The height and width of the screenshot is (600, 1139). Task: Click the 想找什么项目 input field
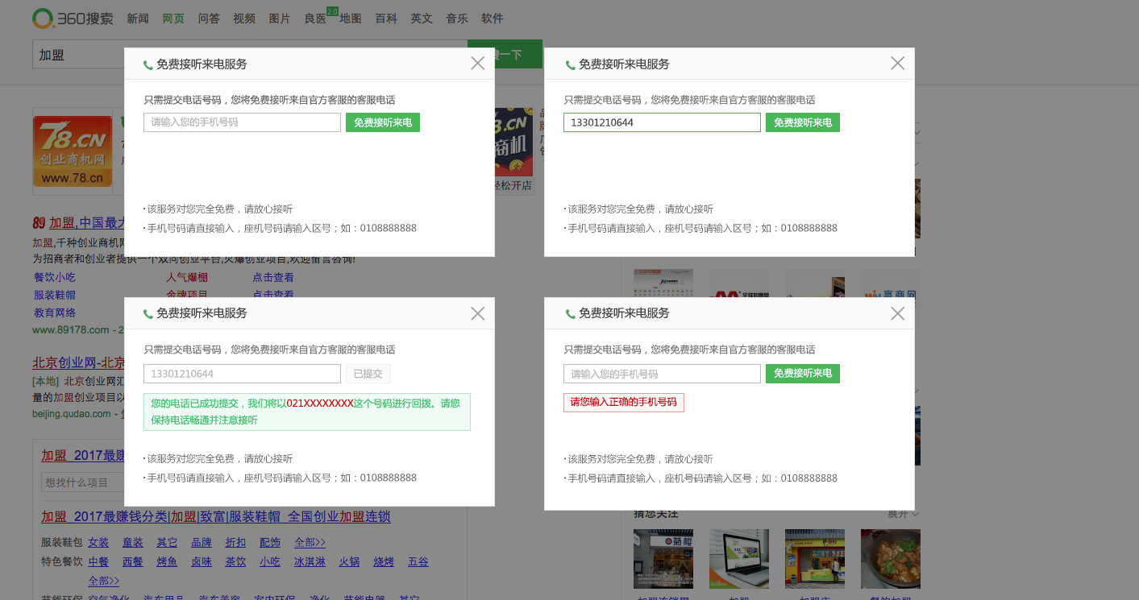[x=83, y=482]
